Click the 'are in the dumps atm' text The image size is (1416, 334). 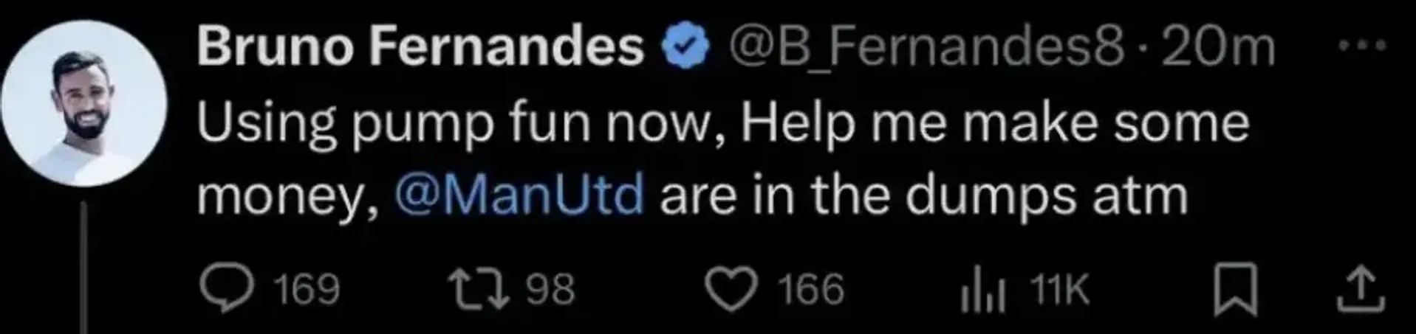[923, 195]
